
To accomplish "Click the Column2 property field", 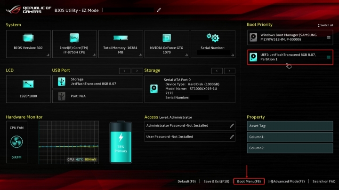I will point(290,148).
